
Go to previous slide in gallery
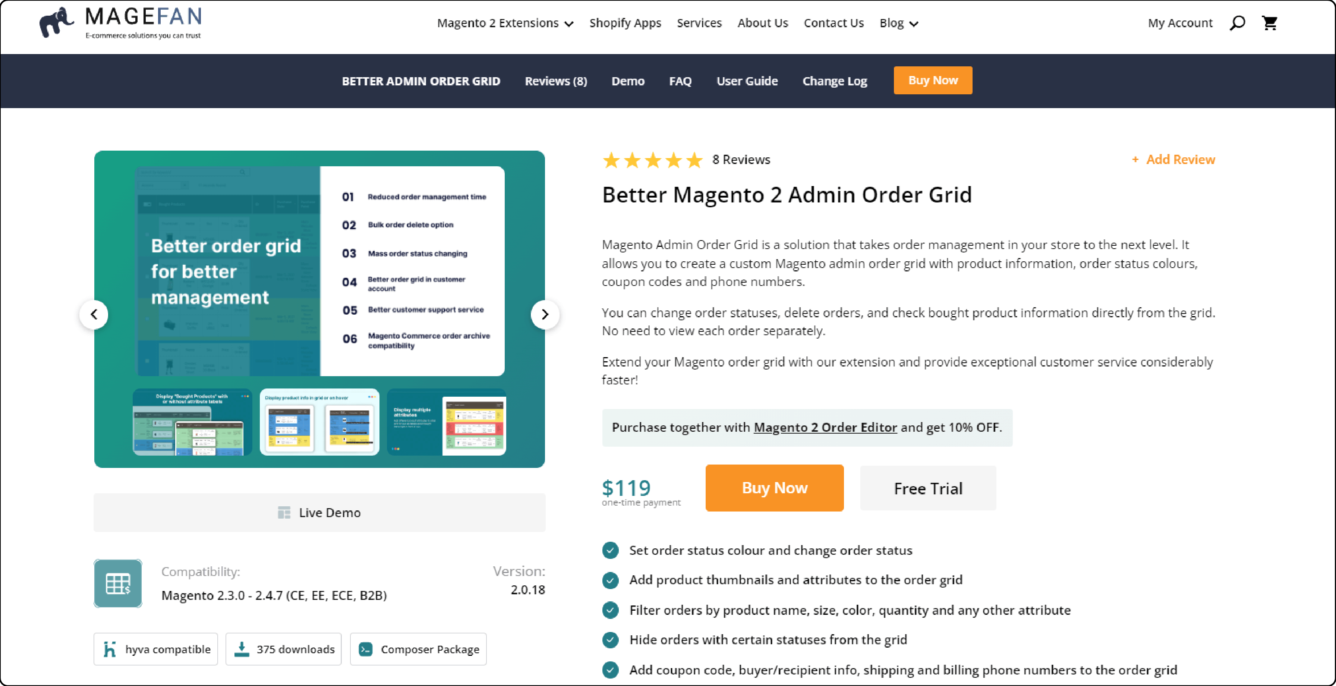[94, 314]
